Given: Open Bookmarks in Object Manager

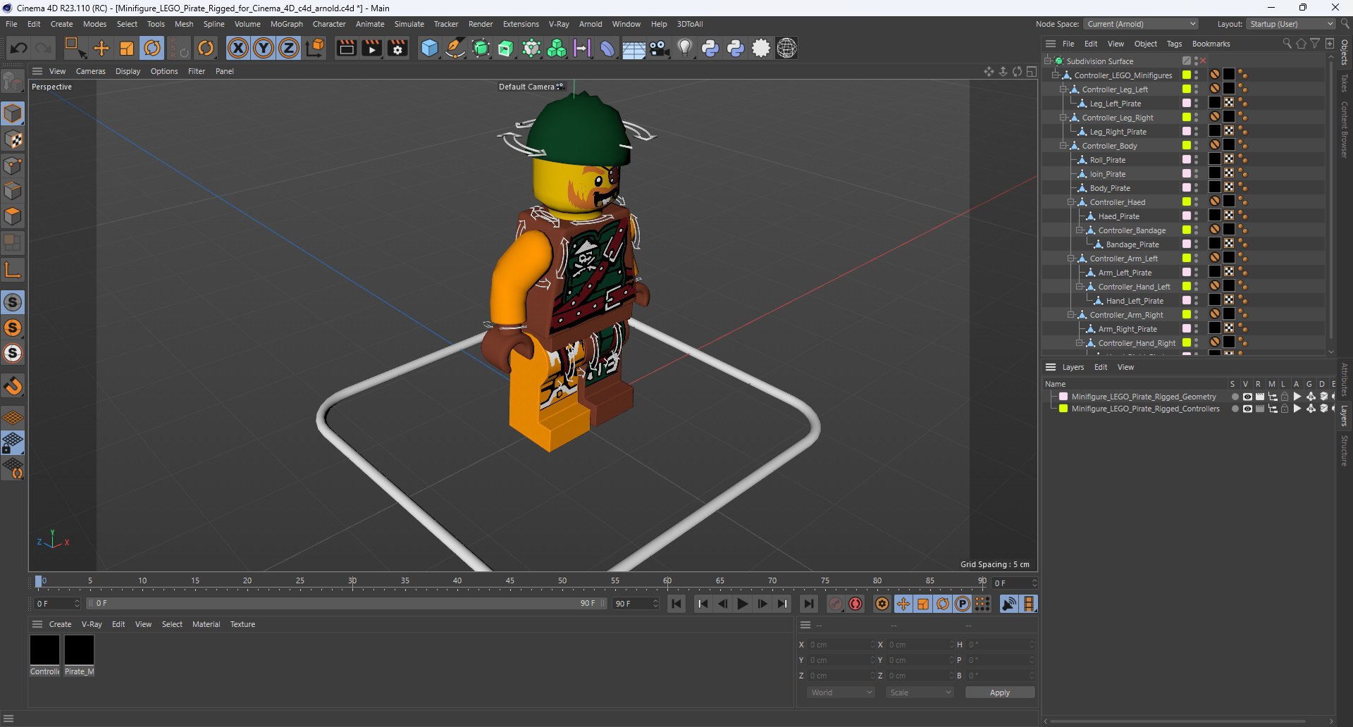Looking at the screenshot, I should click(x=1211, y=44).
